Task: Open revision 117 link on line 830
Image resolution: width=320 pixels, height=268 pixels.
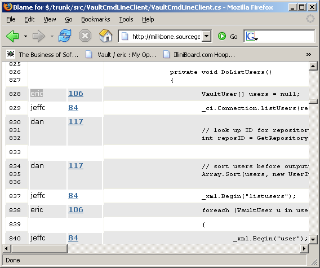Action: point(75,122)
